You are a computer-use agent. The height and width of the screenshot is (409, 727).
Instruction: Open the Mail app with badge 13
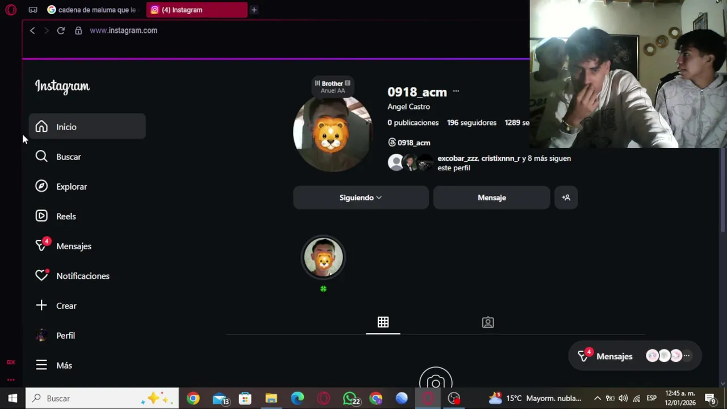tap(220, 399)
